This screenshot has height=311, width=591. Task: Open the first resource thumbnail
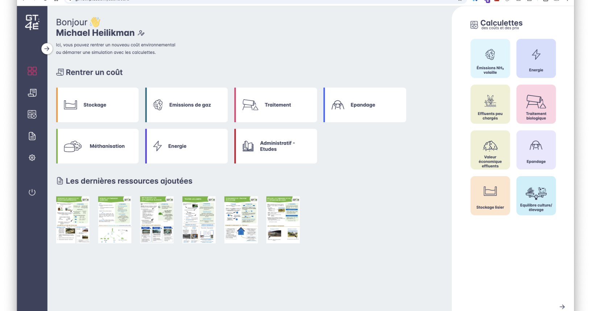(x=73, y=220)
